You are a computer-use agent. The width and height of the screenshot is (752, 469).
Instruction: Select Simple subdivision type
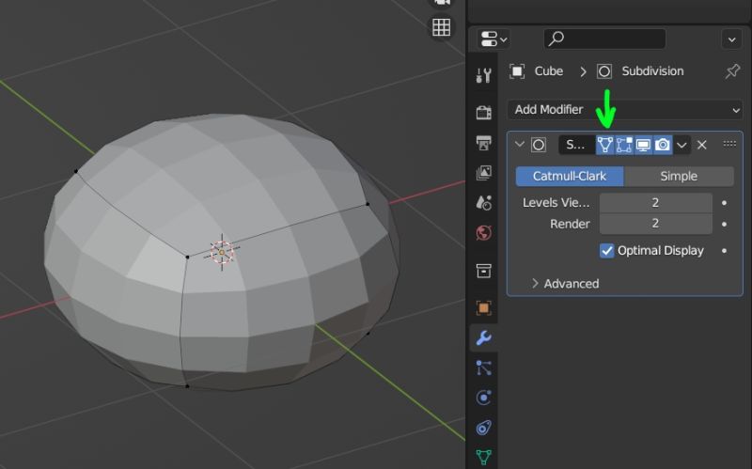point(679,177)
